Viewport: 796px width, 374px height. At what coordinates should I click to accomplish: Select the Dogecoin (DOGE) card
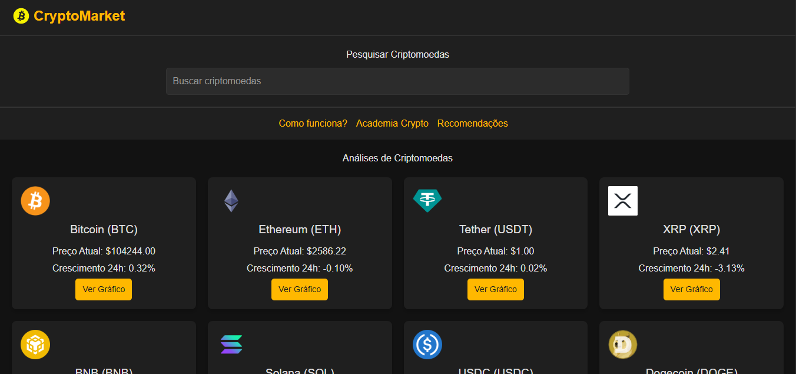(691, 347)
